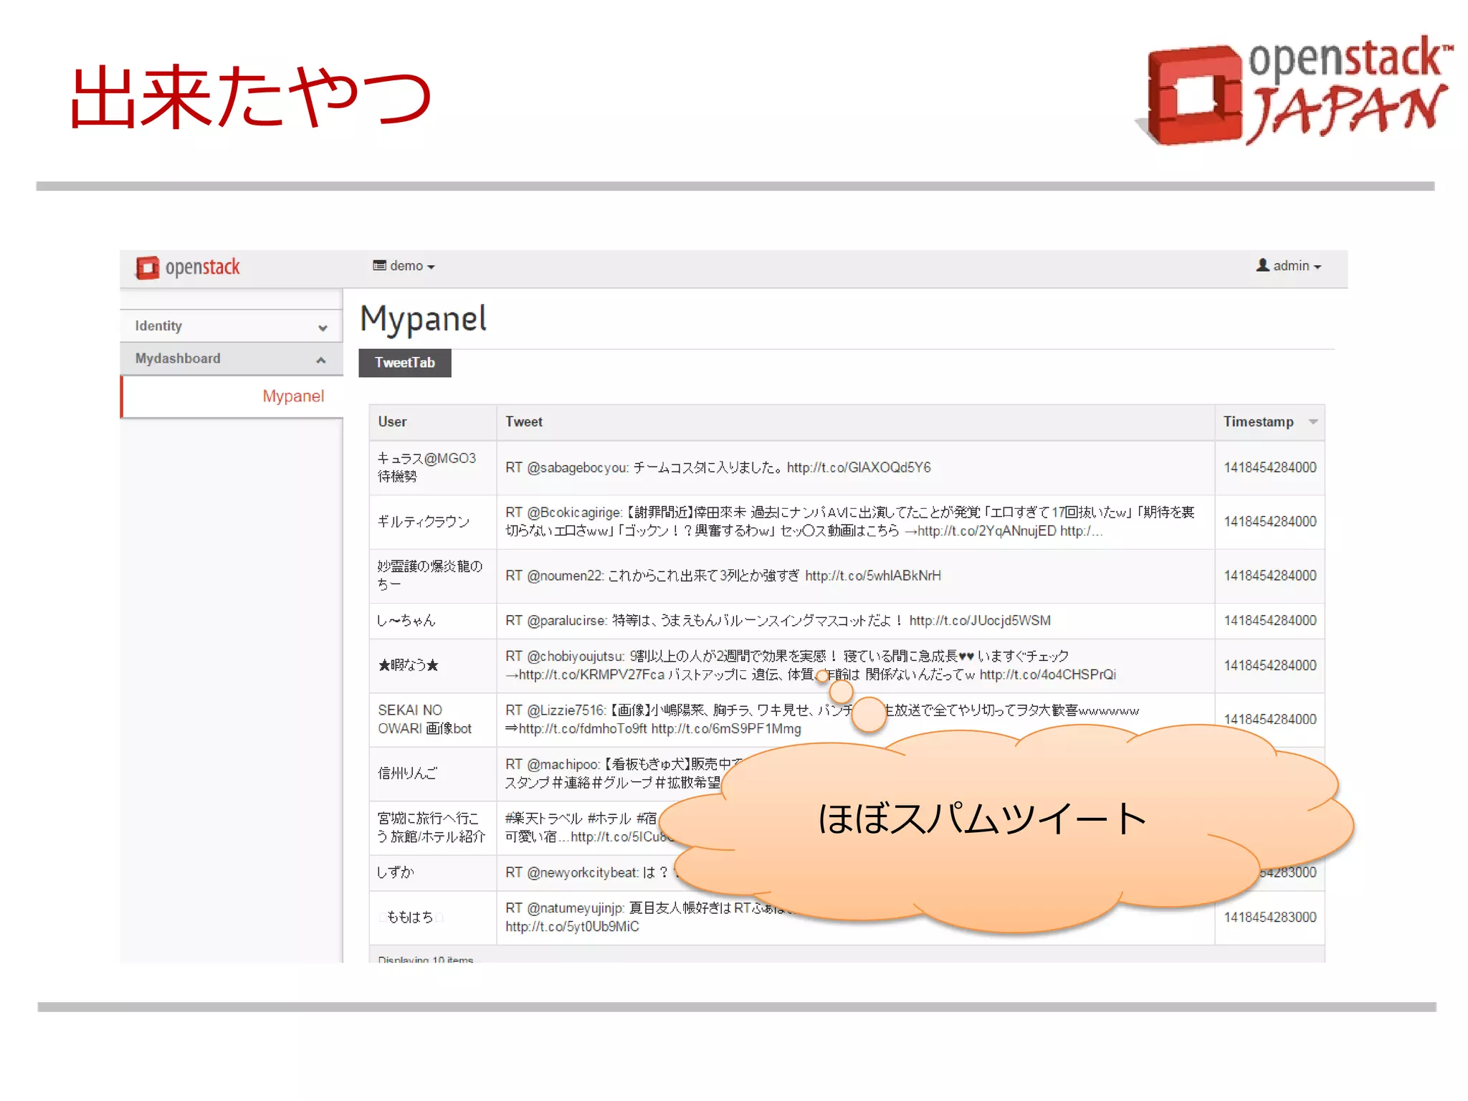
Task: Click timestamp in し〜ちゃん row
Action: 1270,621
